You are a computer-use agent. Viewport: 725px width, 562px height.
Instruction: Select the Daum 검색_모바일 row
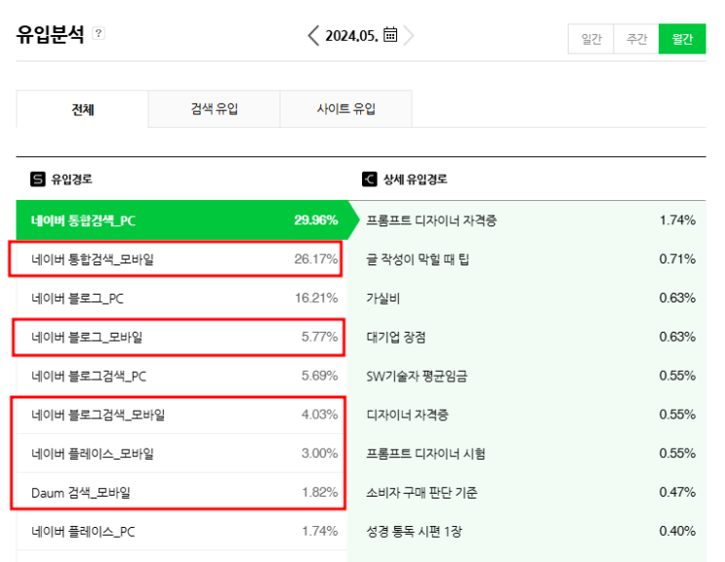[181, 492]
